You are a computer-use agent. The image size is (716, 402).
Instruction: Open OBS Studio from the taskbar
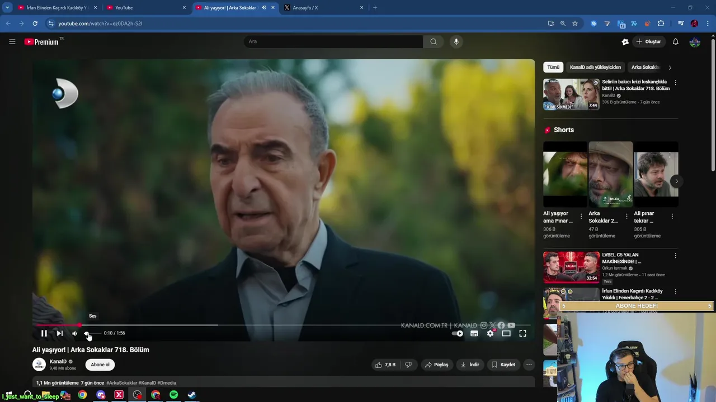137,395
